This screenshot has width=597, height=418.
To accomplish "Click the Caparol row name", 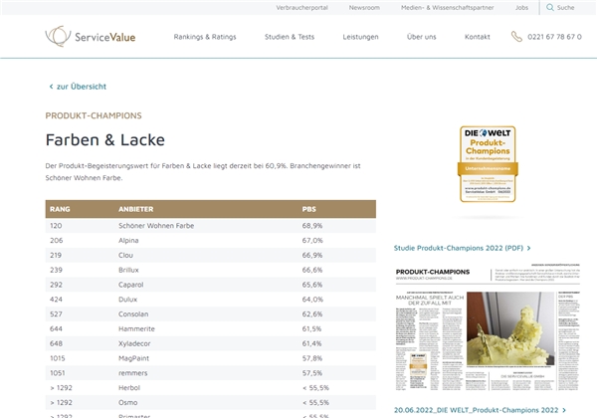I will 131,285.
